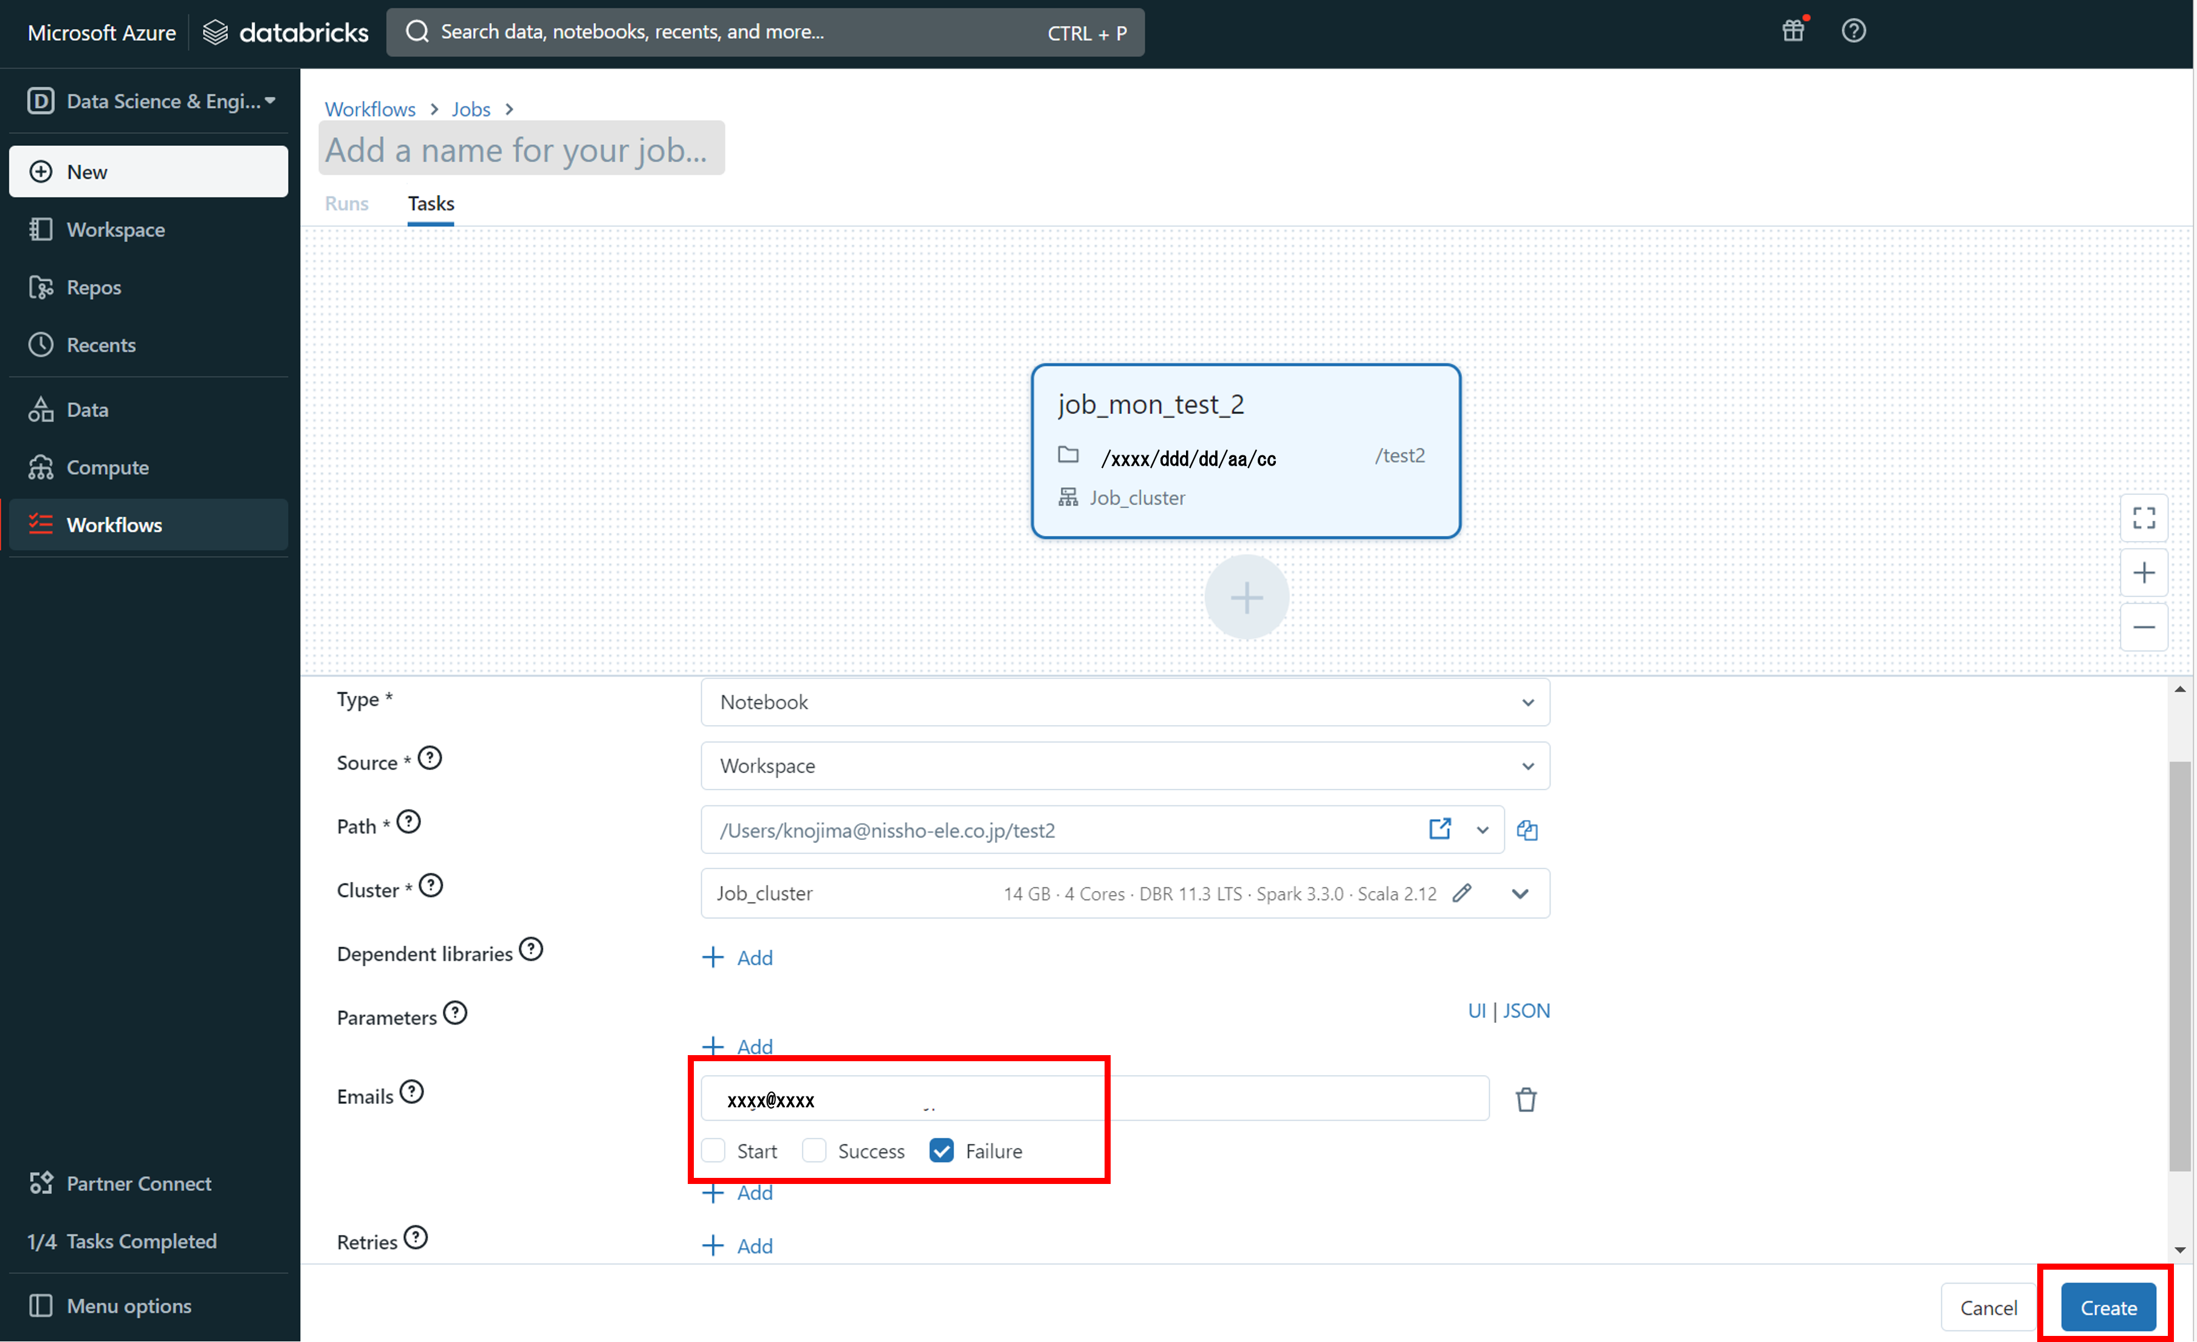This screenshot has height=1342, width=2197.
Task: Uncheck the Failure notification checkbox
Action: 942,1151
